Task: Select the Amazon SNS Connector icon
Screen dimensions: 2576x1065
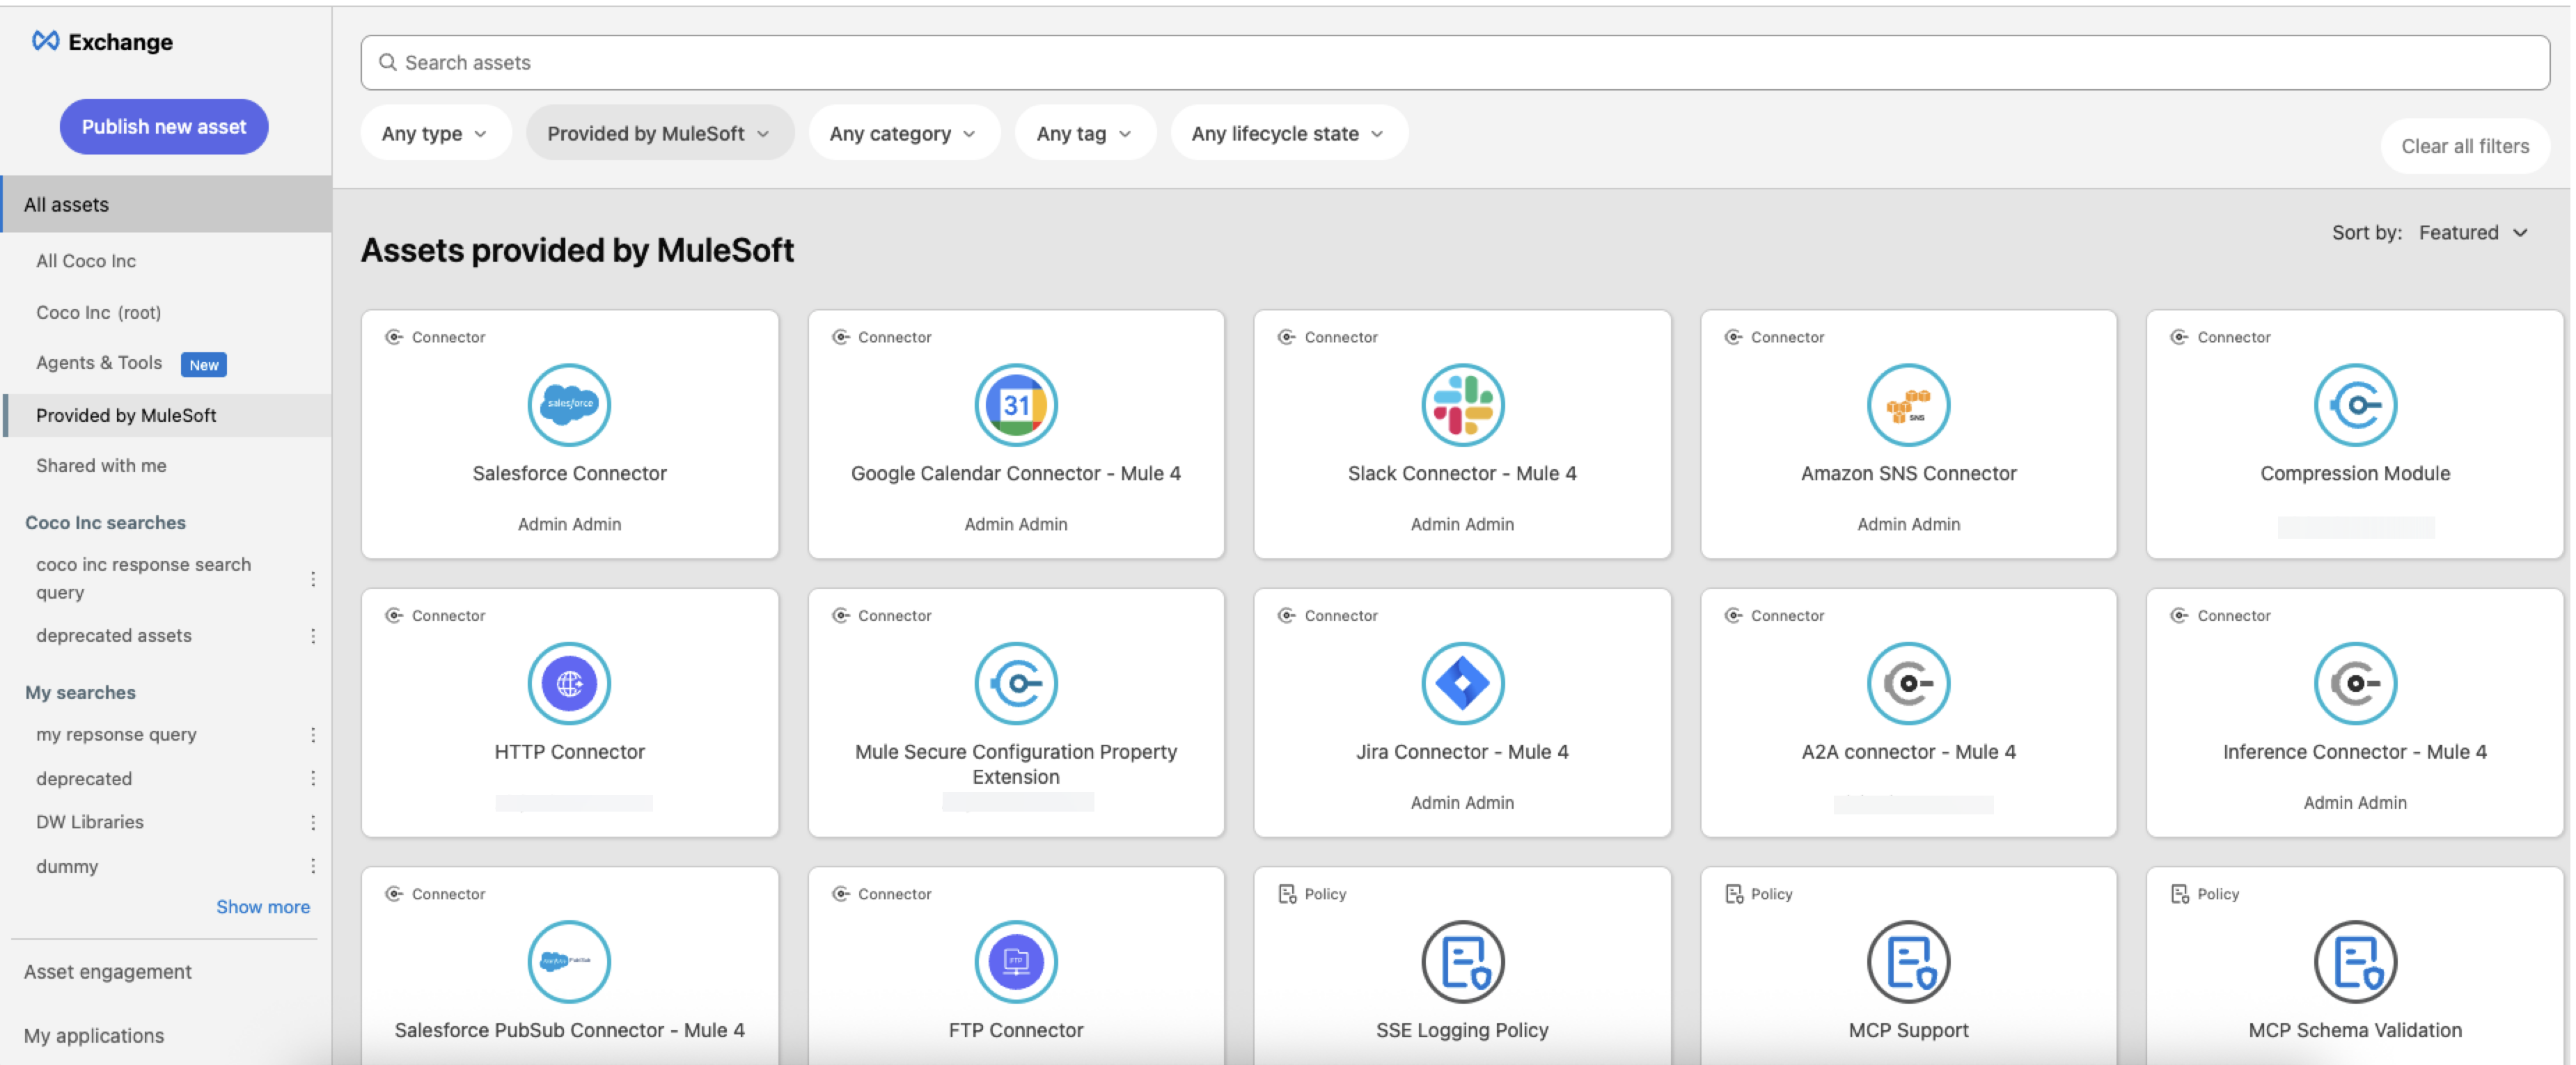Action: pos(1908,405)
